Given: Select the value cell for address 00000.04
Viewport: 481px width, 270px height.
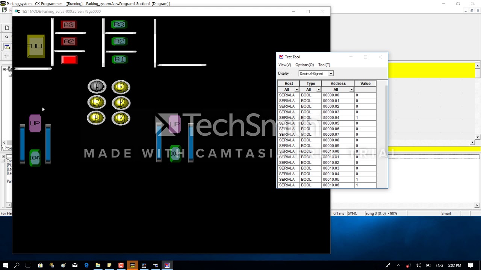Looking at the screenshot, I should 365,118.
